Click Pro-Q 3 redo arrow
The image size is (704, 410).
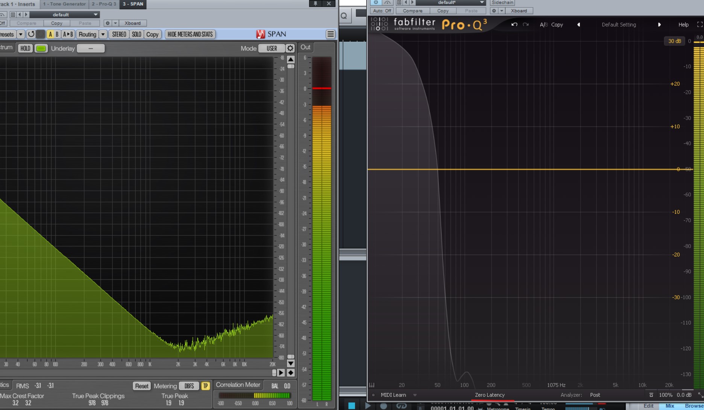pos(526,24)
